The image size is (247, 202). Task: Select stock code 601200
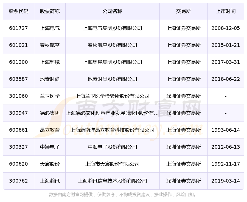[x=18, y=62]
